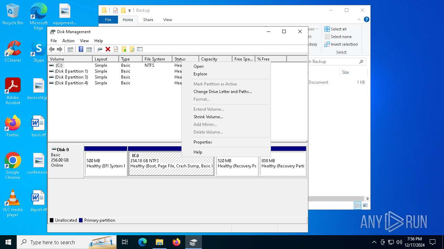Click the disk drive icon left of the red X
The height and width of the screenshot is (249, 444).
click(x=100, y=49)
